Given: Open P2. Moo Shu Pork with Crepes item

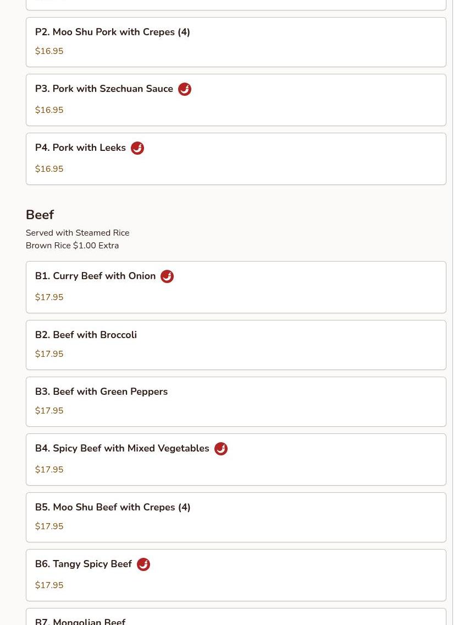Looking at the screenshot, I should [236, 42].
